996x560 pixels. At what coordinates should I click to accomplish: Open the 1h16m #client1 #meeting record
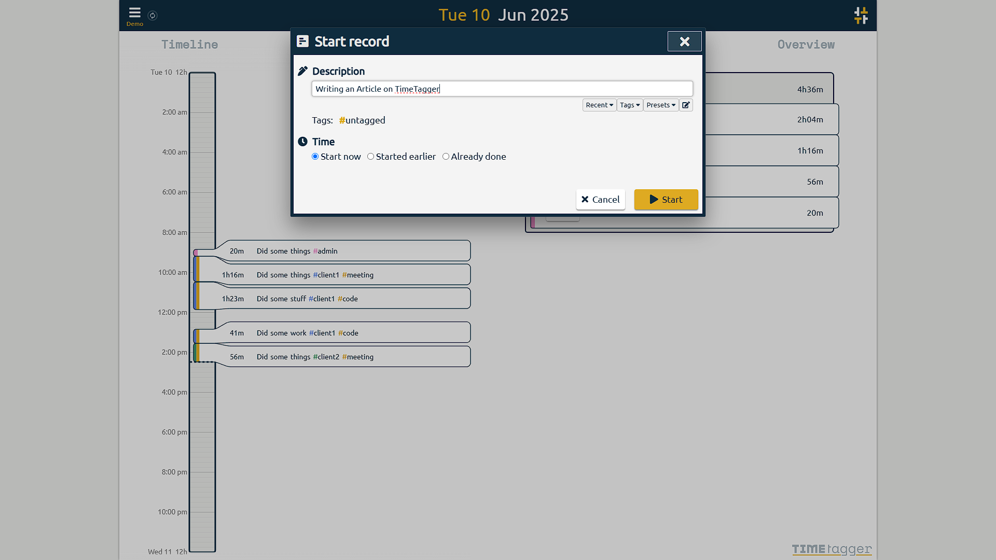coord(343,275)
